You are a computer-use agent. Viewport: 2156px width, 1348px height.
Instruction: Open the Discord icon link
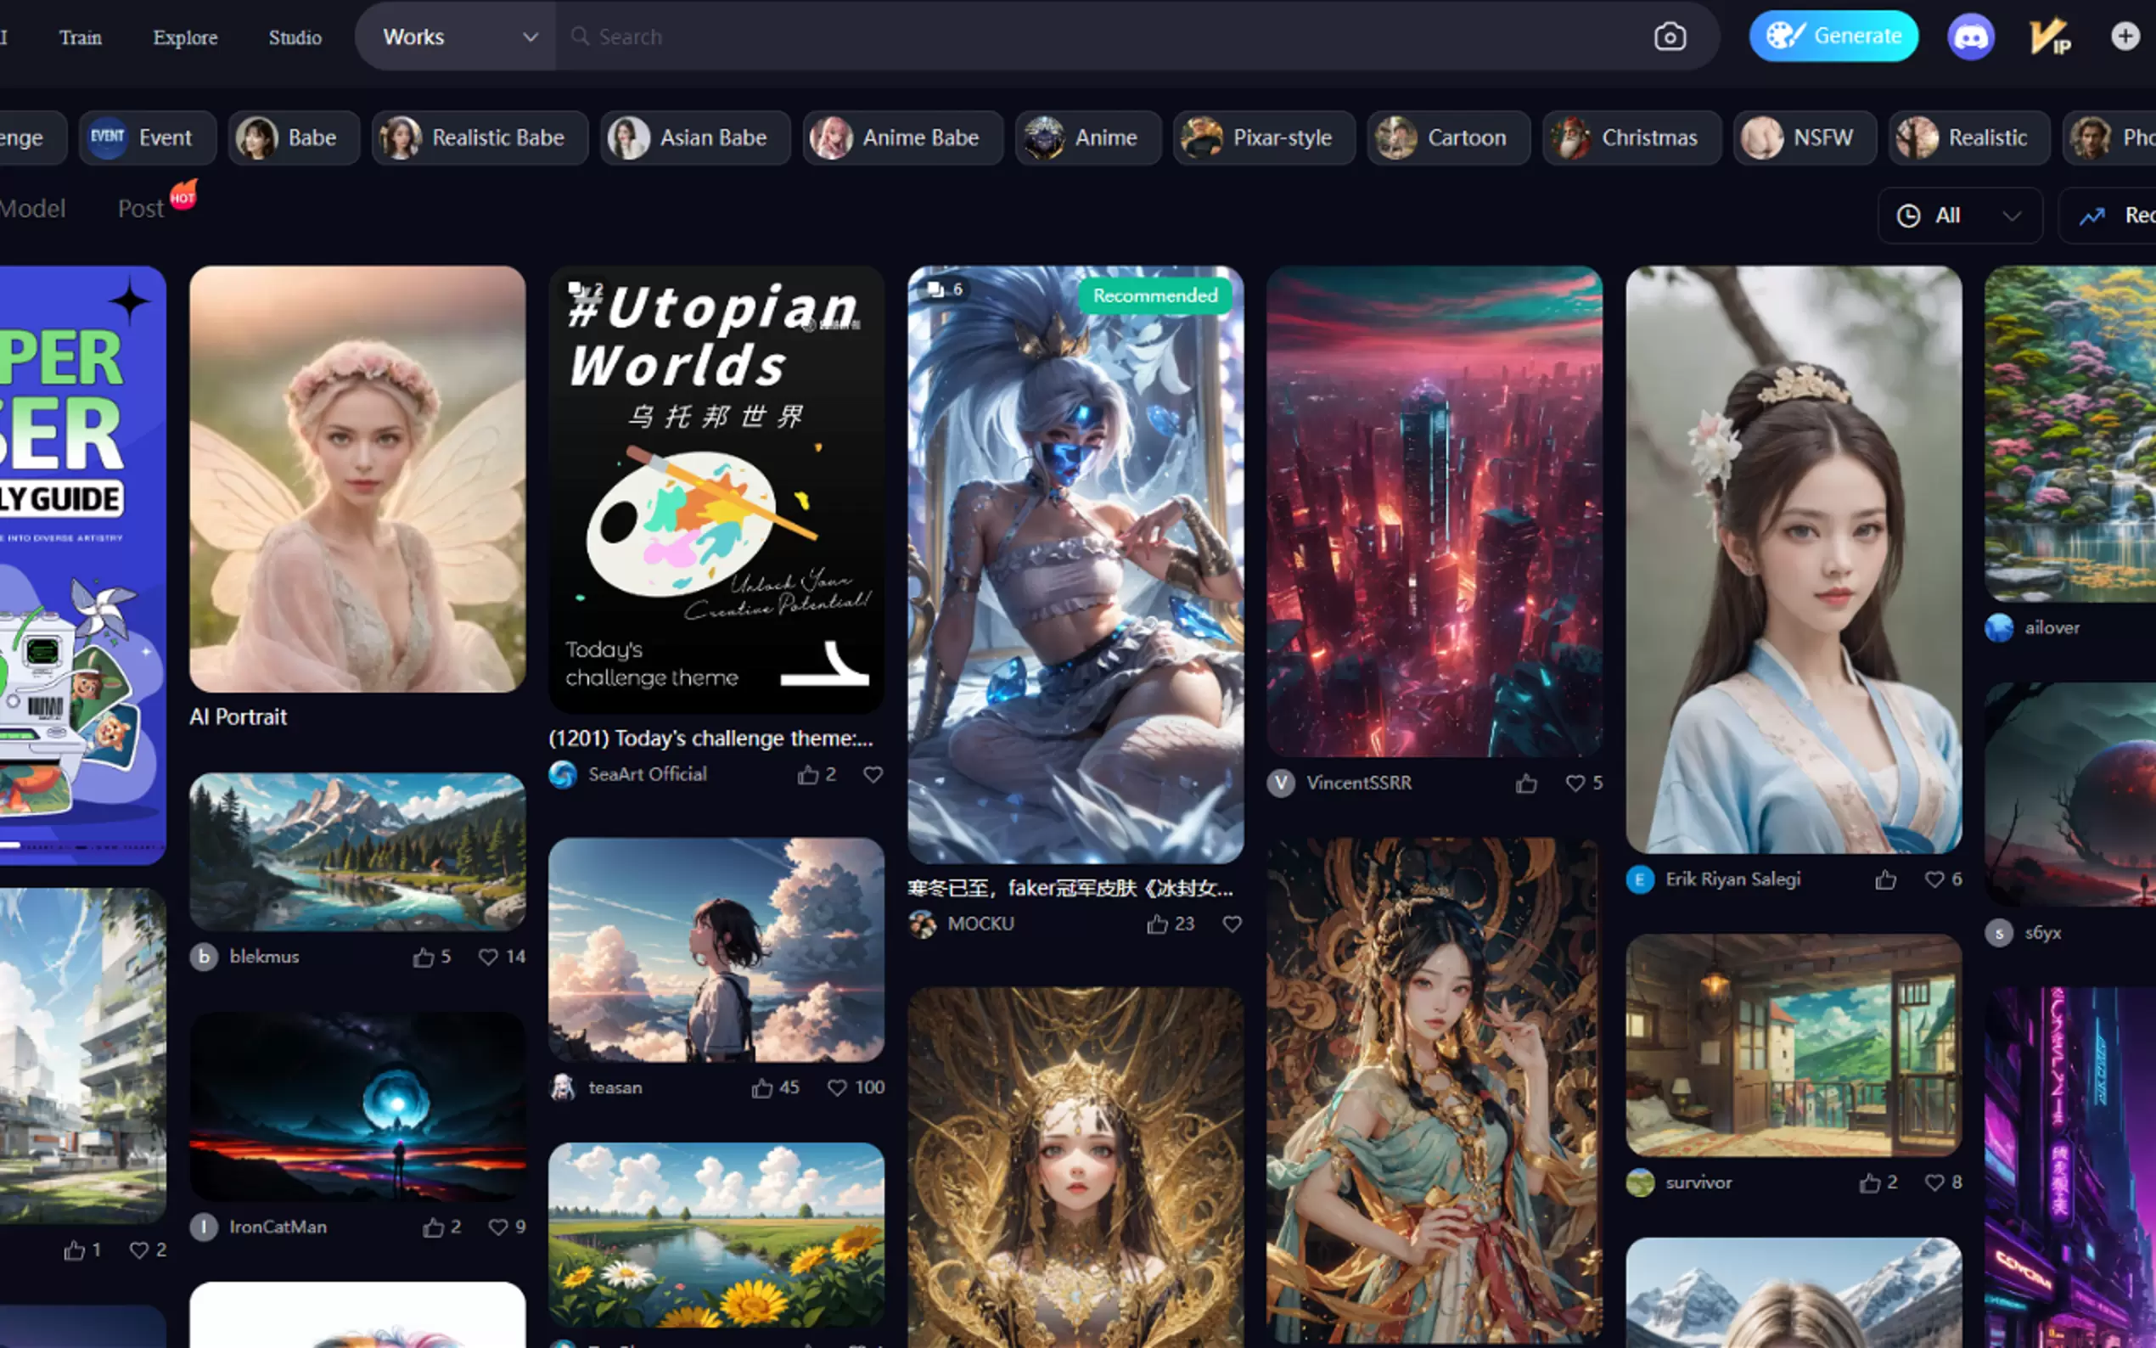1970,37
